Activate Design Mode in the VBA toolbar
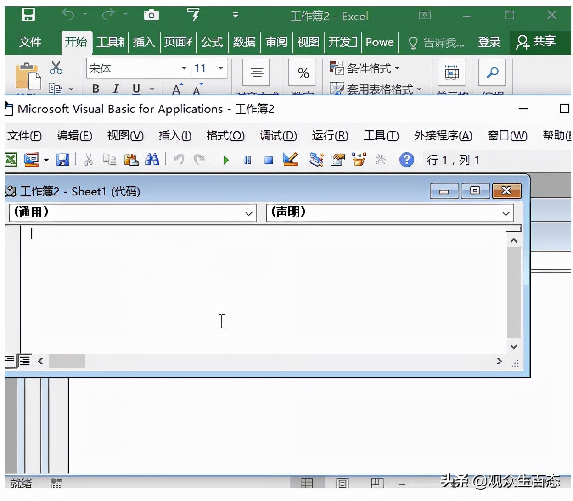Image resolution: width=573 pixels, height=501 pixels. click(290, 160)
